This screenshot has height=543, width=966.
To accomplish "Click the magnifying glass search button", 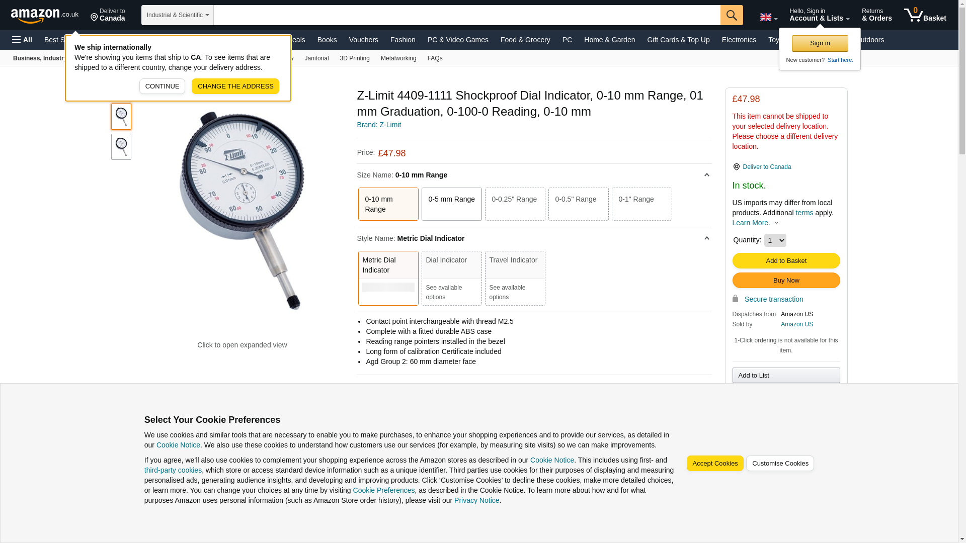I will 731,15.
